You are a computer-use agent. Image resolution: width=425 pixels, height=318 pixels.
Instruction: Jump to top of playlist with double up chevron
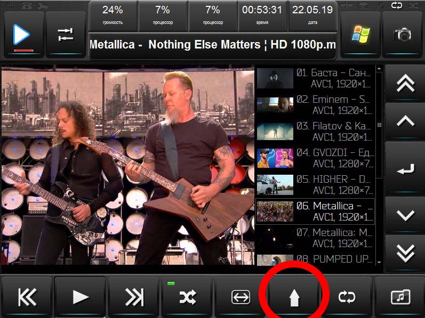pos(405,83)
